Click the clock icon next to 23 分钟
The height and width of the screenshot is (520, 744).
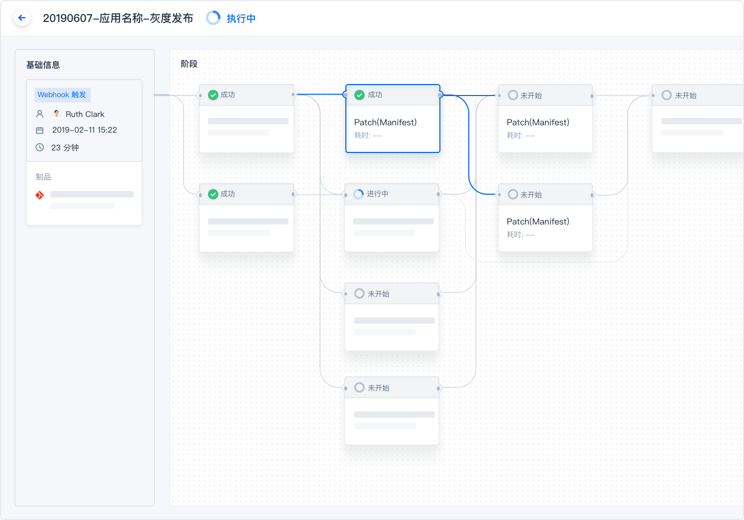coord(40,147)
